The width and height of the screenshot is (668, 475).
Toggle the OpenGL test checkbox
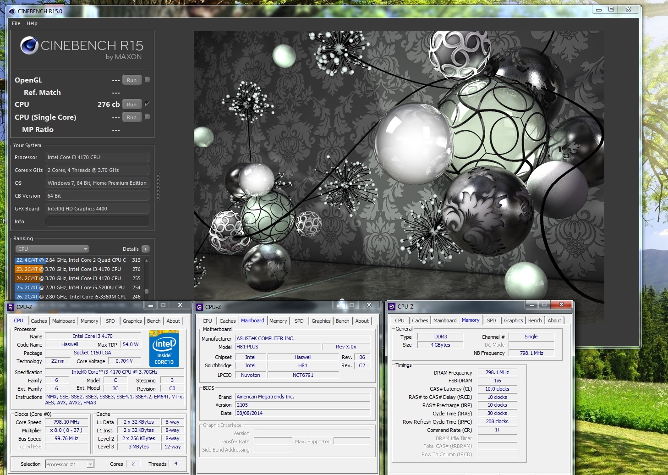point(147,80)
